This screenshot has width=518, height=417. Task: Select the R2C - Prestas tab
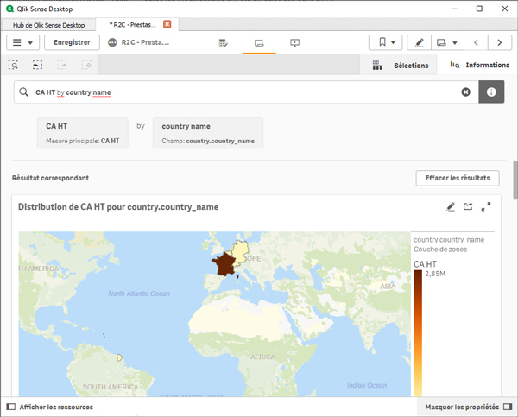(132, 25)
